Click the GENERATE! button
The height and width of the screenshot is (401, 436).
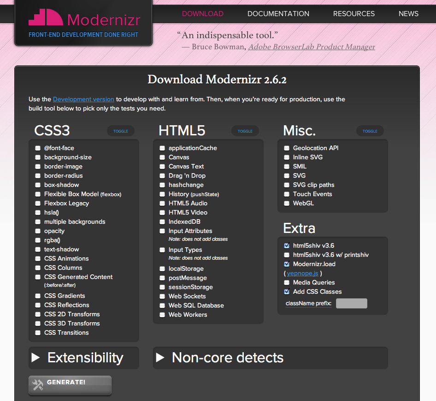pyautogui.click(x=70, y=385)
